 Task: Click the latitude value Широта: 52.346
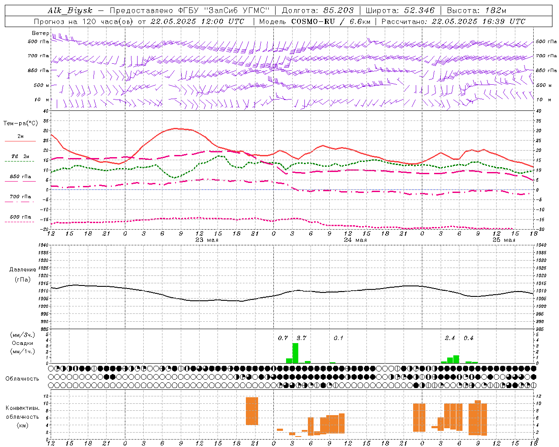pyautogui.click(x=400, y=10)
